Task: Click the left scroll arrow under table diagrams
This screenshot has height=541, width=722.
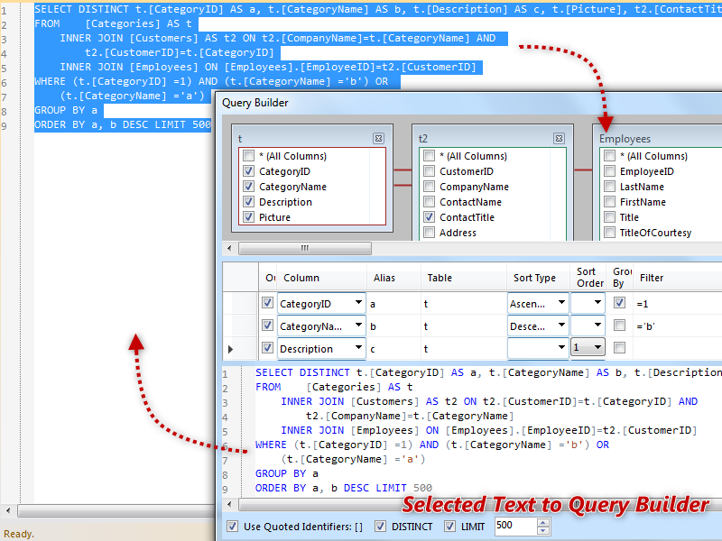Action: (229, 249)
